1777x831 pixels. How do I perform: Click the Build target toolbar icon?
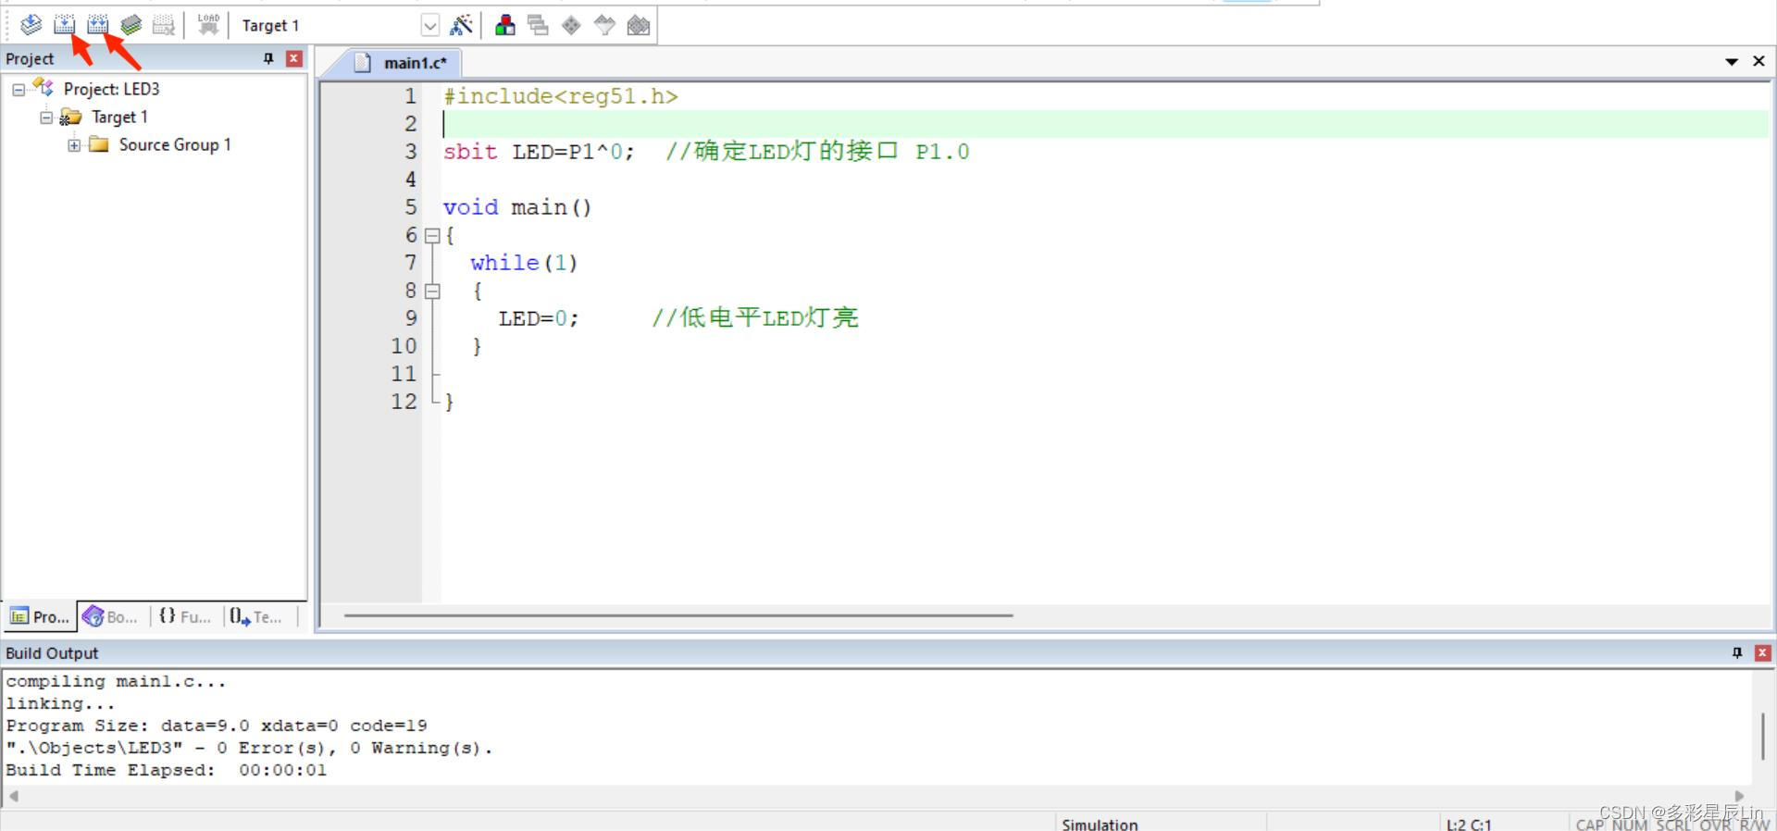(64, 25)
